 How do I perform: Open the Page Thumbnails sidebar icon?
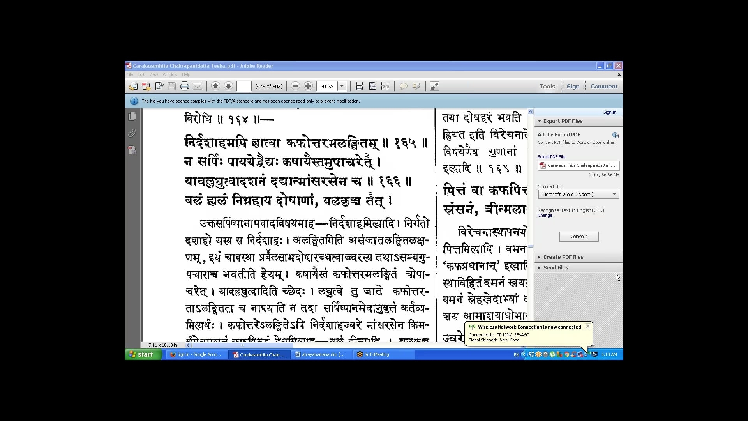click(x=132, y=117)
